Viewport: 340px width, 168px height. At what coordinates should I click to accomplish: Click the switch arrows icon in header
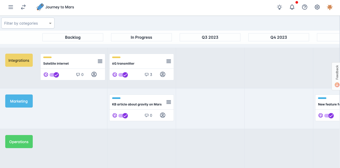(x=23, y=7)
